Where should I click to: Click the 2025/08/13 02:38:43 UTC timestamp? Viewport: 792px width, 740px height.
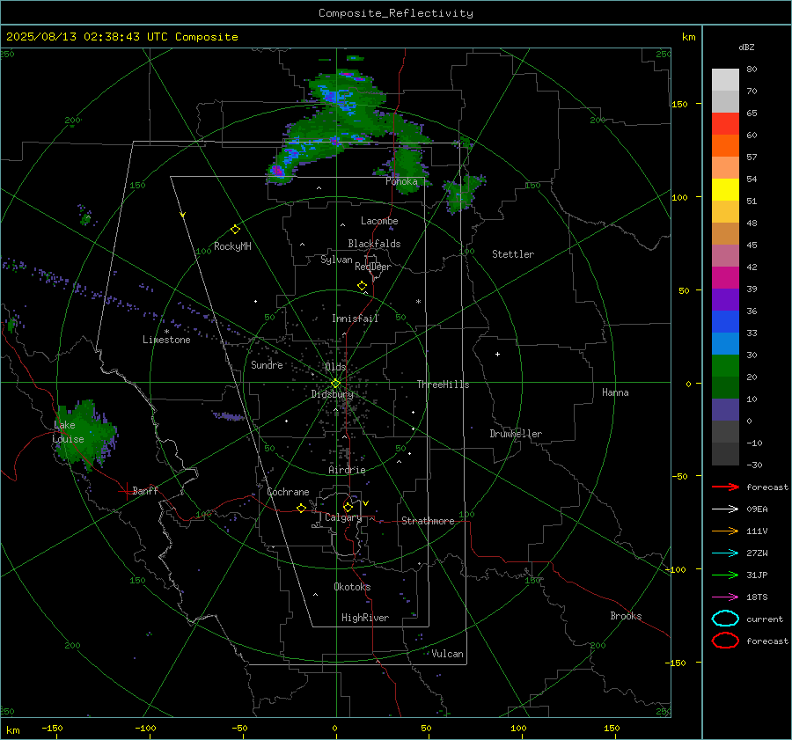88,37
